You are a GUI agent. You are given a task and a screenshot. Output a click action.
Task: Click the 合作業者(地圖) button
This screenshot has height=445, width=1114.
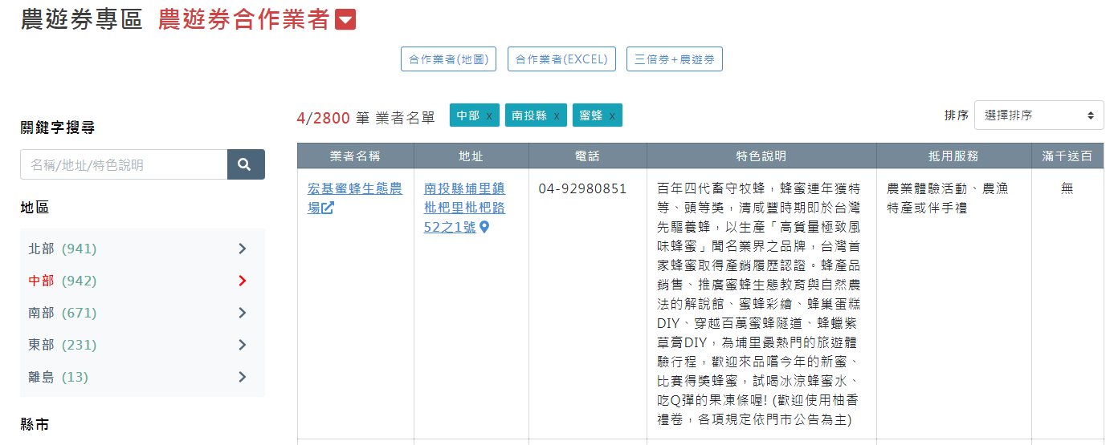[x=448, y=59]
